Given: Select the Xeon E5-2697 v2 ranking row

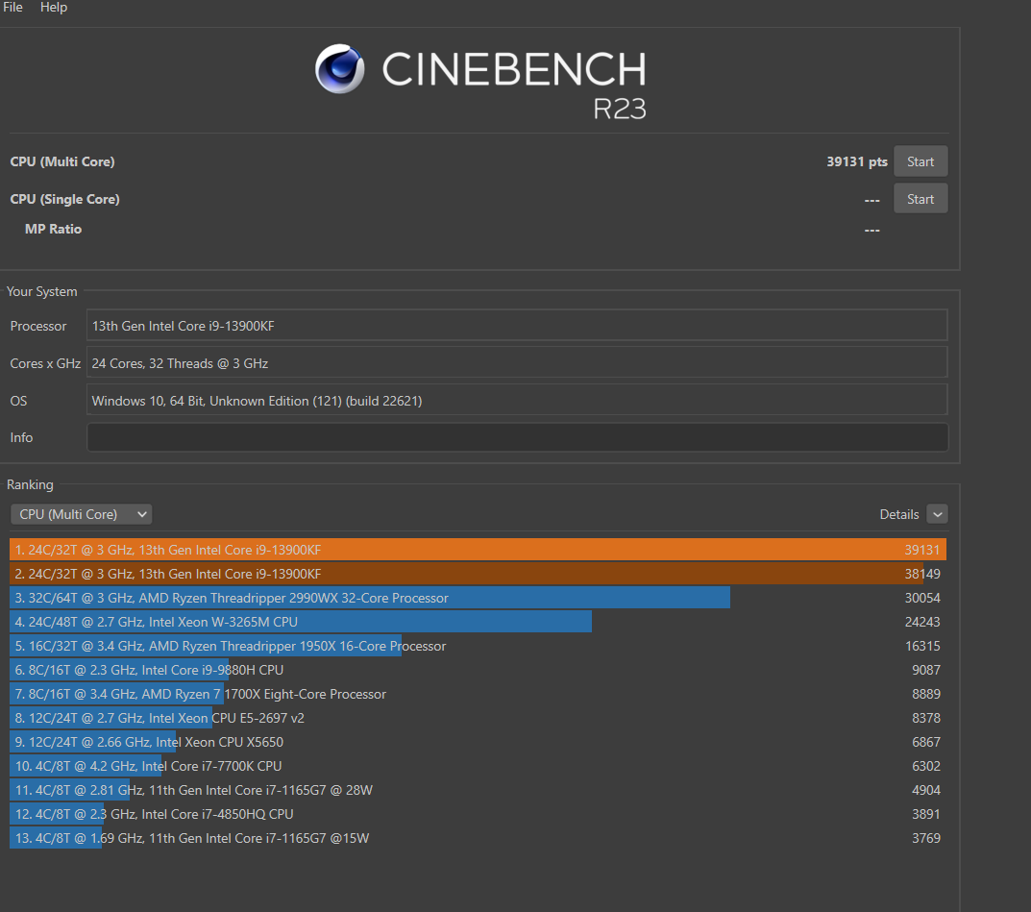Looking at the screenshot, I should pyautogui.click(x=478, y=718).
